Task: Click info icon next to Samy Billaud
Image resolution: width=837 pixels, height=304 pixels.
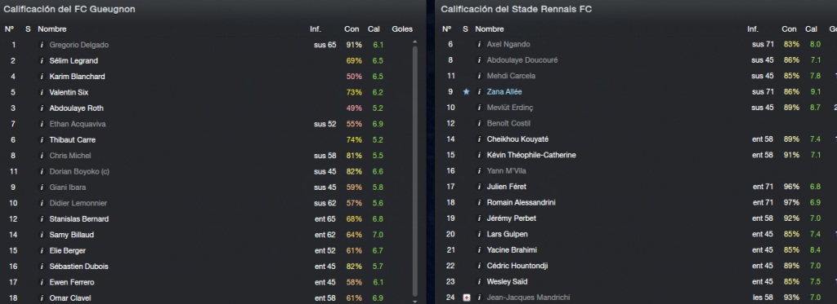Action: [x=42, y=235]
